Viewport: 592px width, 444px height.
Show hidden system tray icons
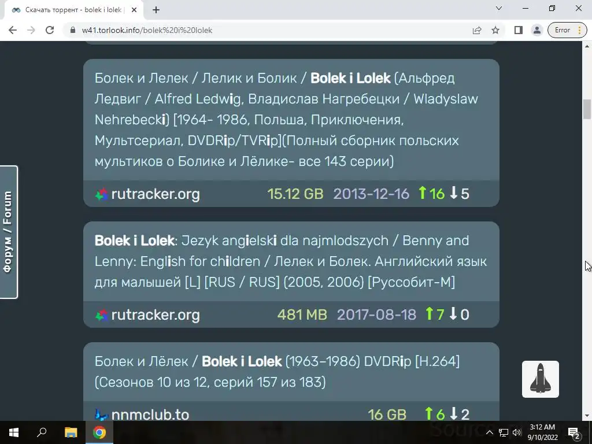[489, 432]
